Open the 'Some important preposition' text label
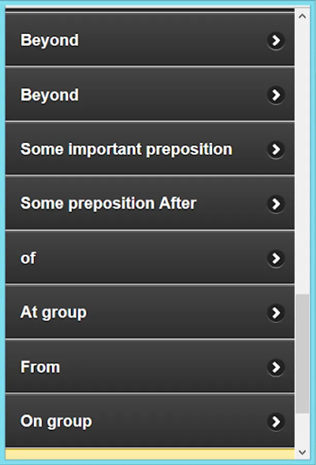 point(126,149)
